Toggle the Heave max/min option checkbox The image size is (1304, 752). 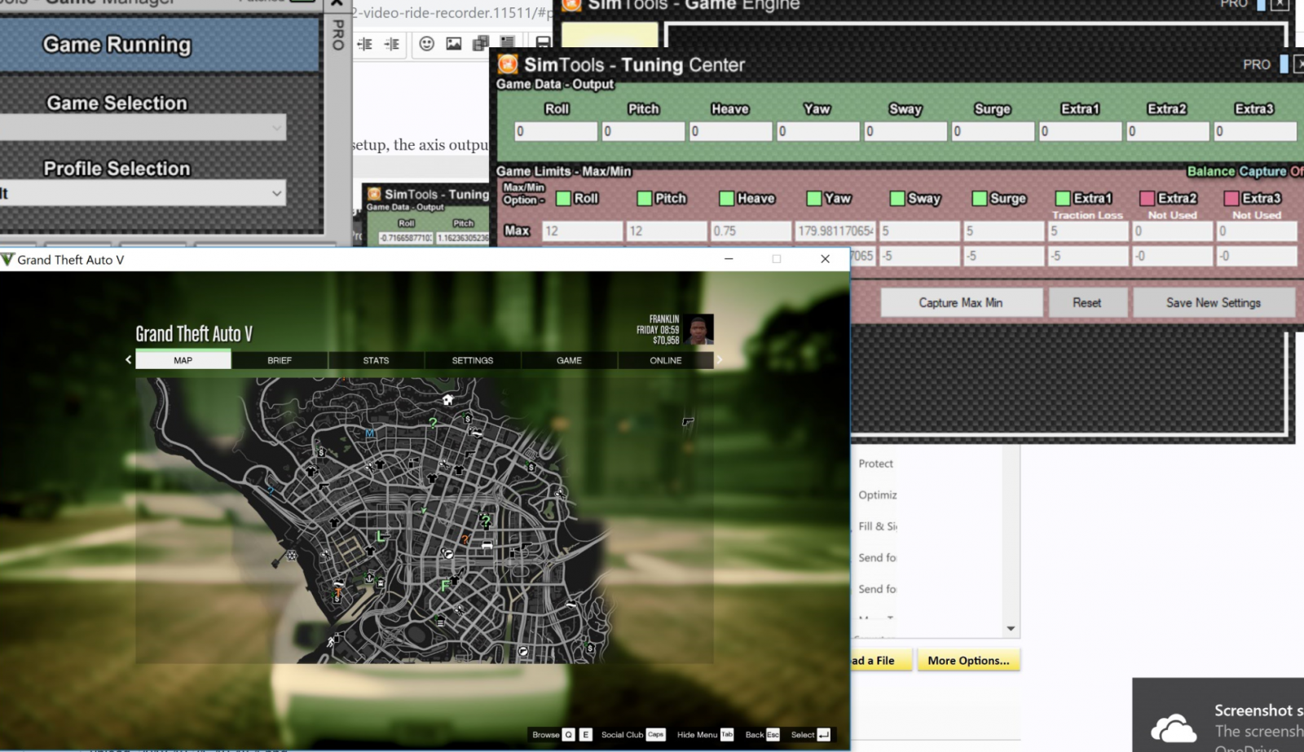726,199
